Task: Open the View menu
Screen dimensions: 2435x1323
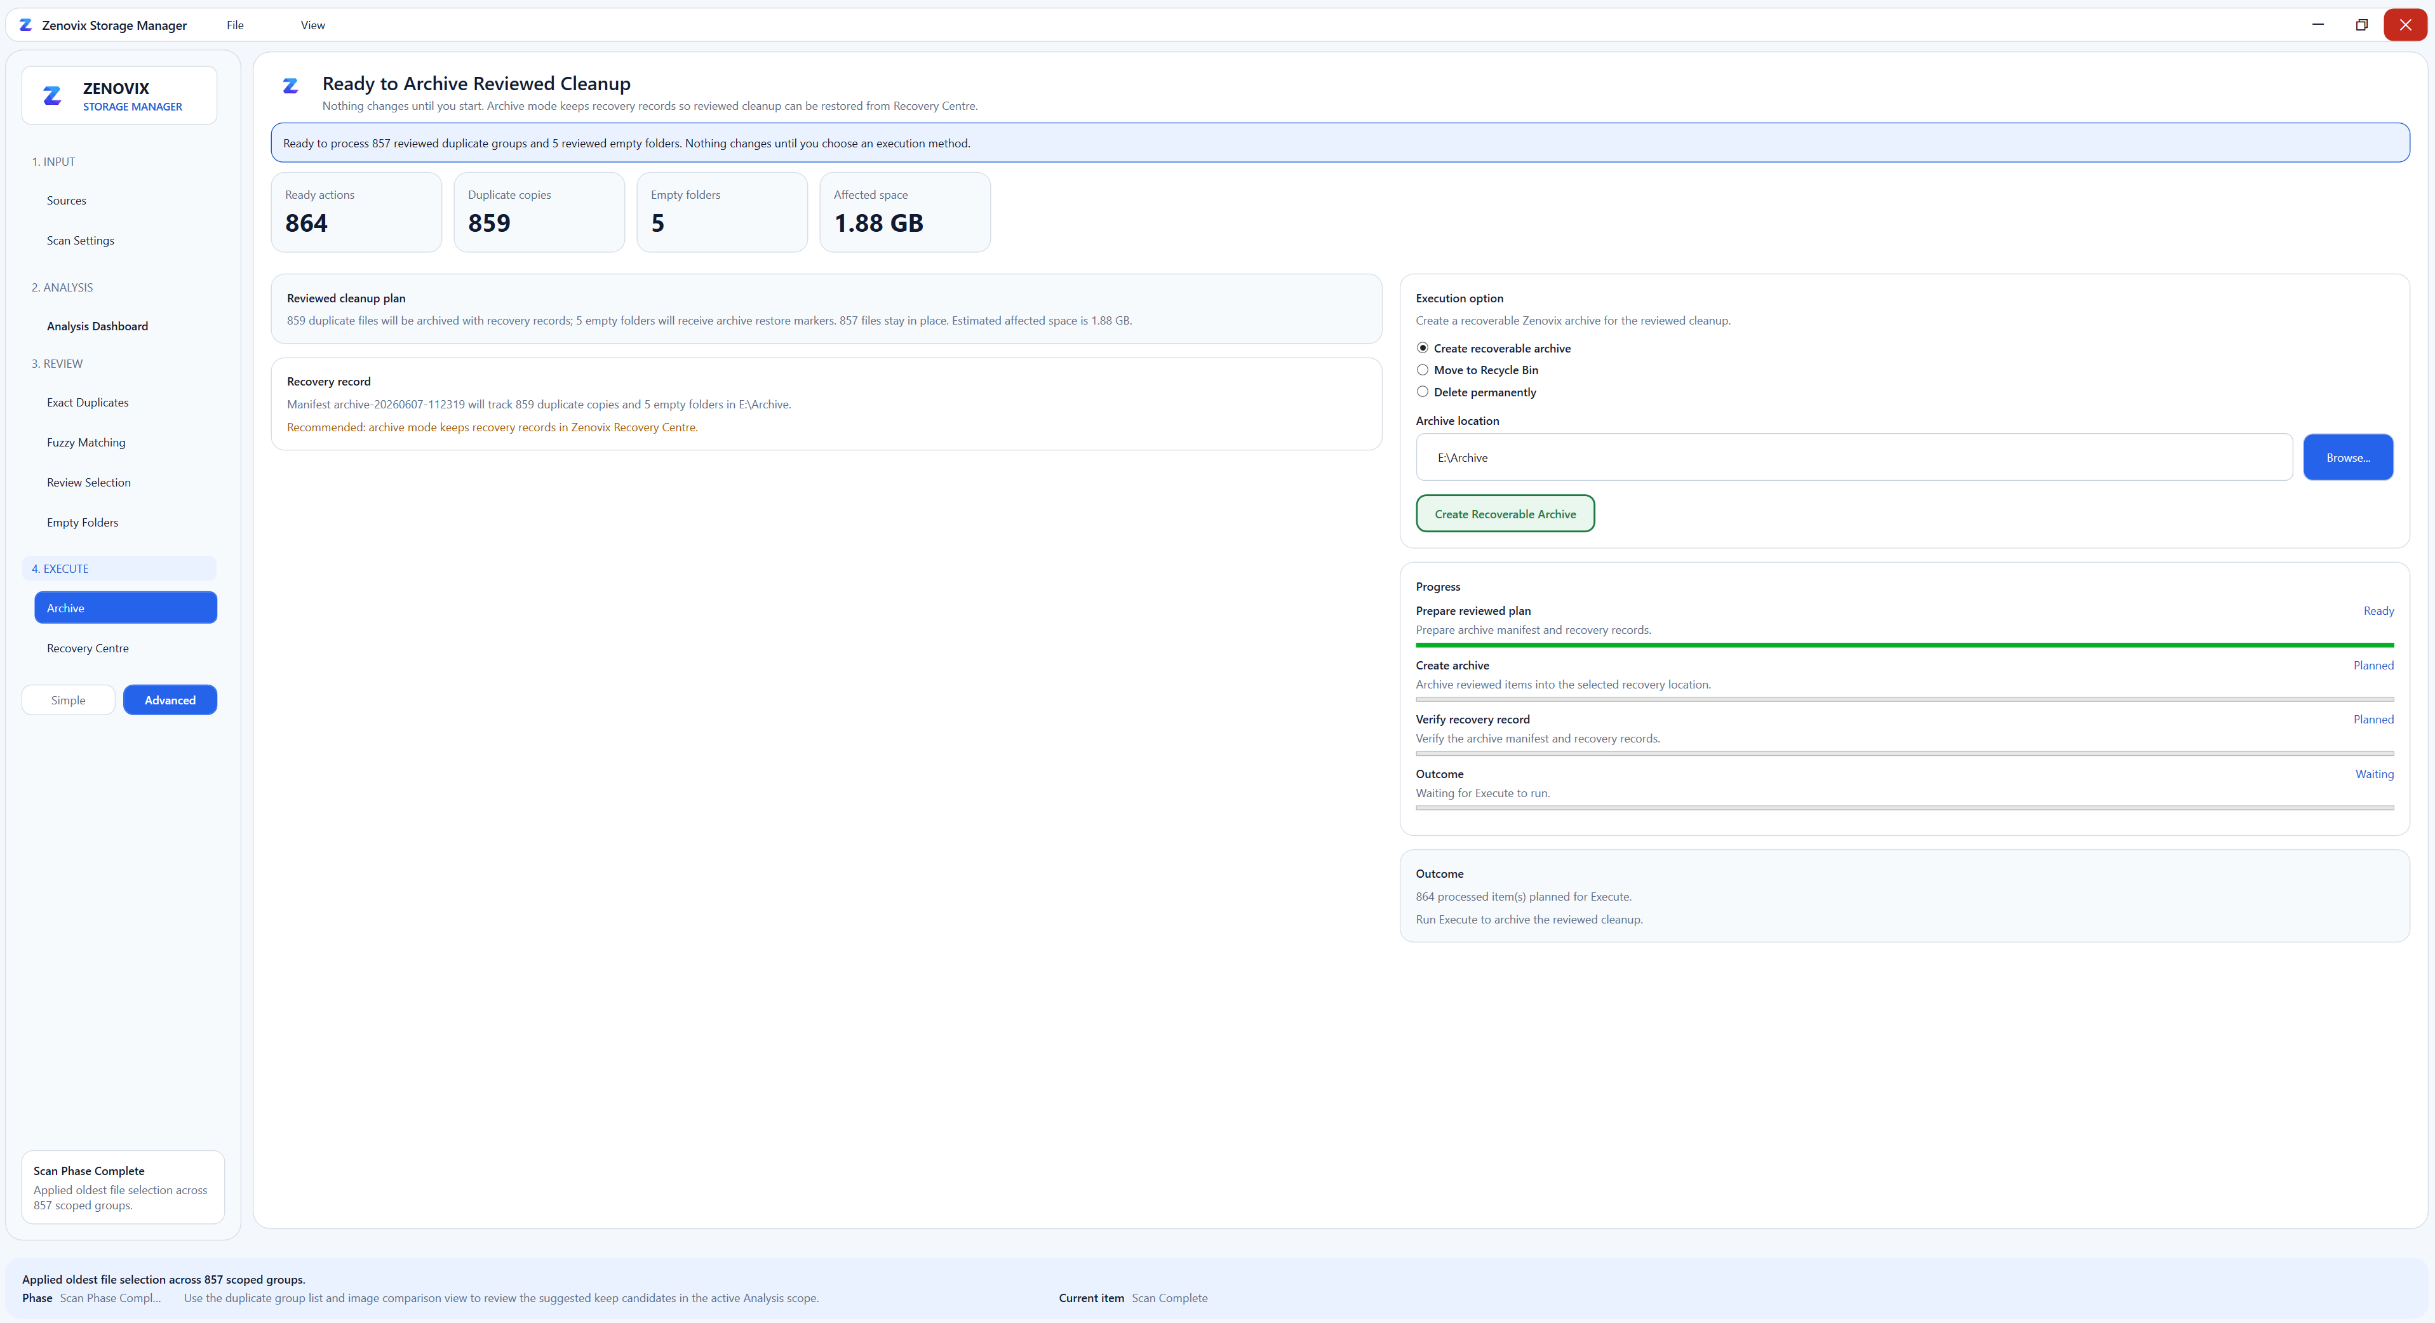Action: click(x=313, y=25)
